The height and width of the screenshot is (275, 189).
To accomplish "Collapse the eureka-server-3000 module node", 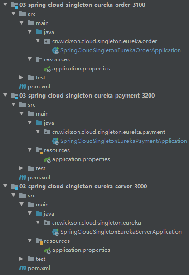I will (x=5, y=186).
